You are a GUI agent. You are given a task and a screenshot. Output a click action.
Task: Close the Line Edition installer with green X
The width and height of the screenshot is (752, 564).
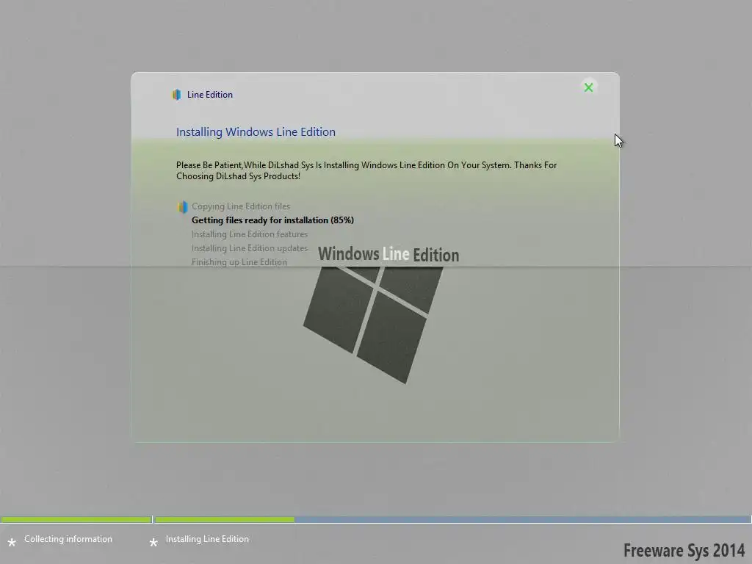588,87
